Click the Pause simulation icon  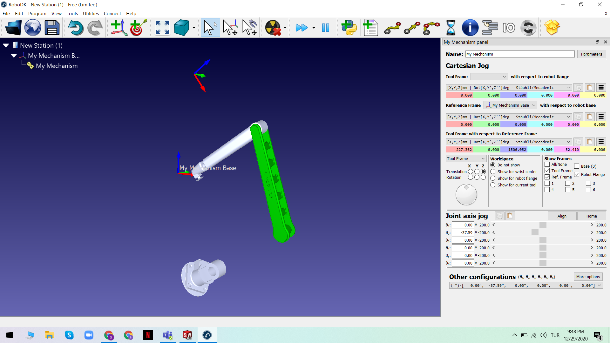click(325, 28)
